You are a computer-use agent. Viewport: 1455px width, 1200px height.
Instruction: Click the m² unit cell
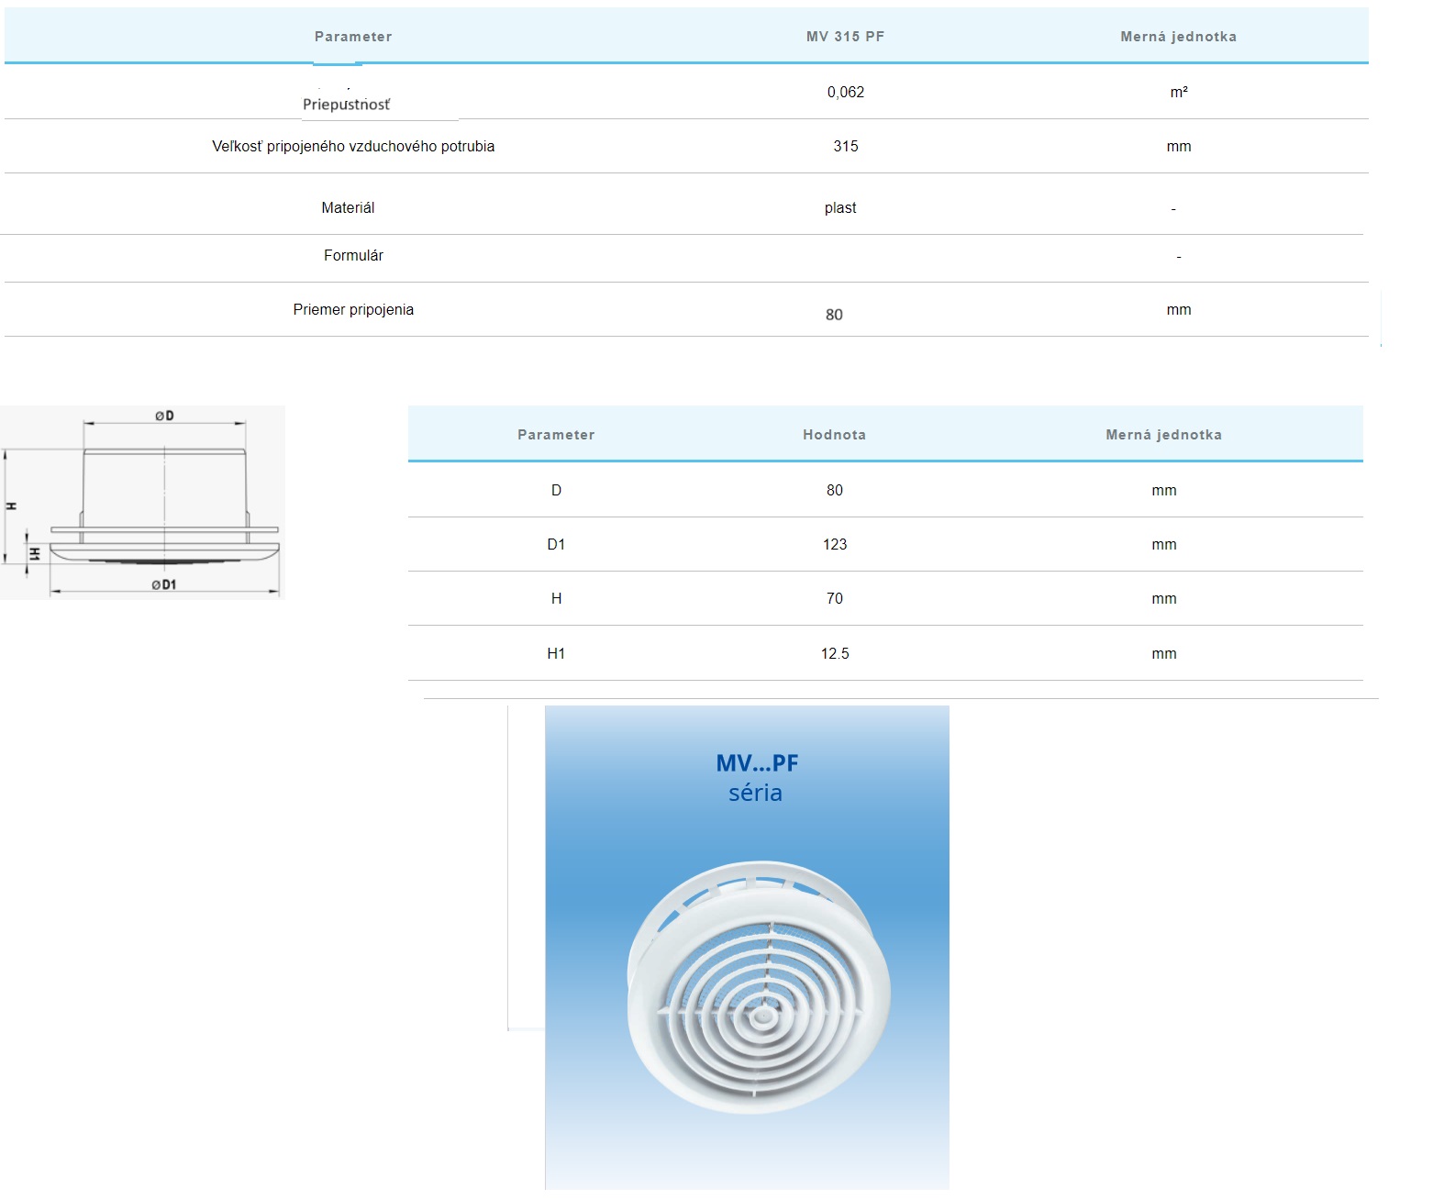tap(1178, 92)
